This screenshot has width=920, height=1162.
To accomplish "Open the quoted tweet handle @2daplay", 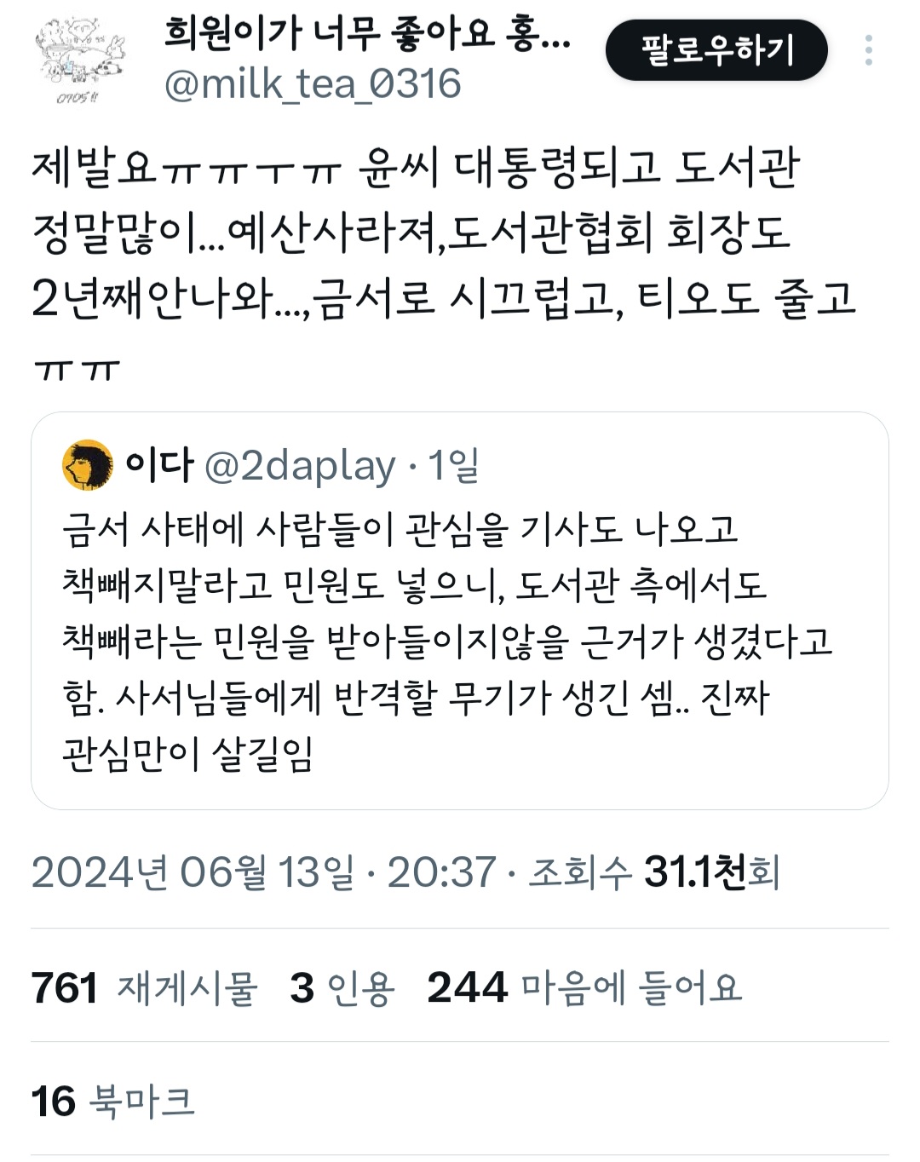I will [301, 465].
